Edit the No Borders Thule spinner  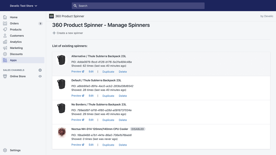(x=91, y=120)
